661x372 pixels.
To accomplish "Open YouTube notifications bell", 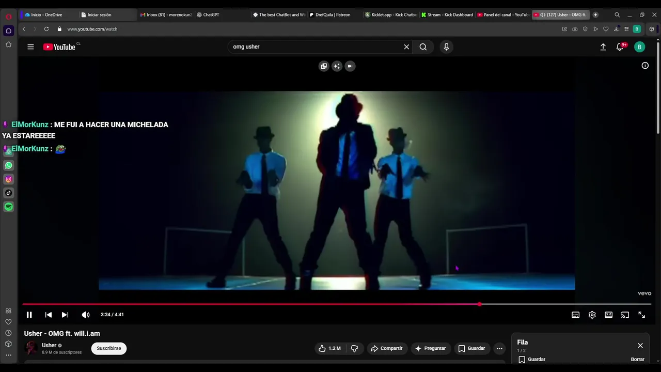I will point(620,47).
